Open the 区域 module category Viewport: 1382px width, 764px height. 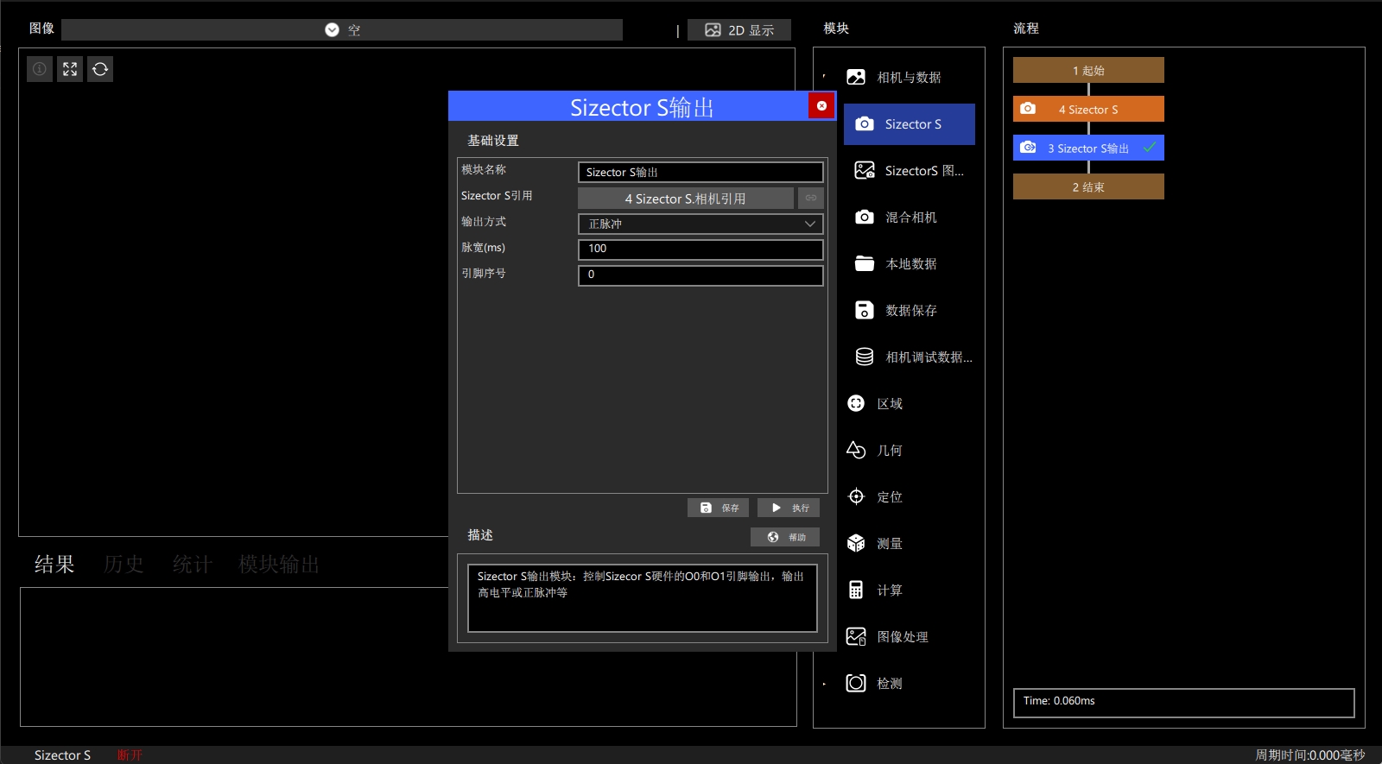875,404
